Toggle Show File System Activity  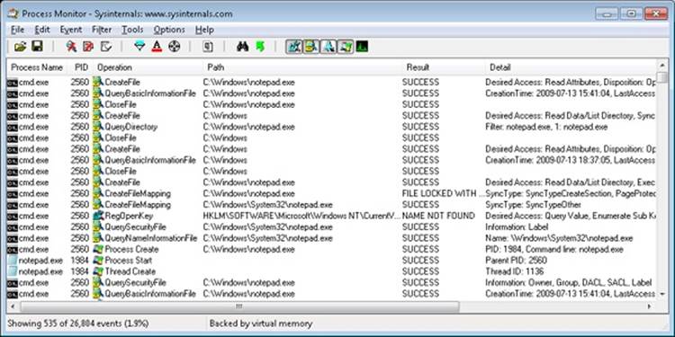(310, 47)
